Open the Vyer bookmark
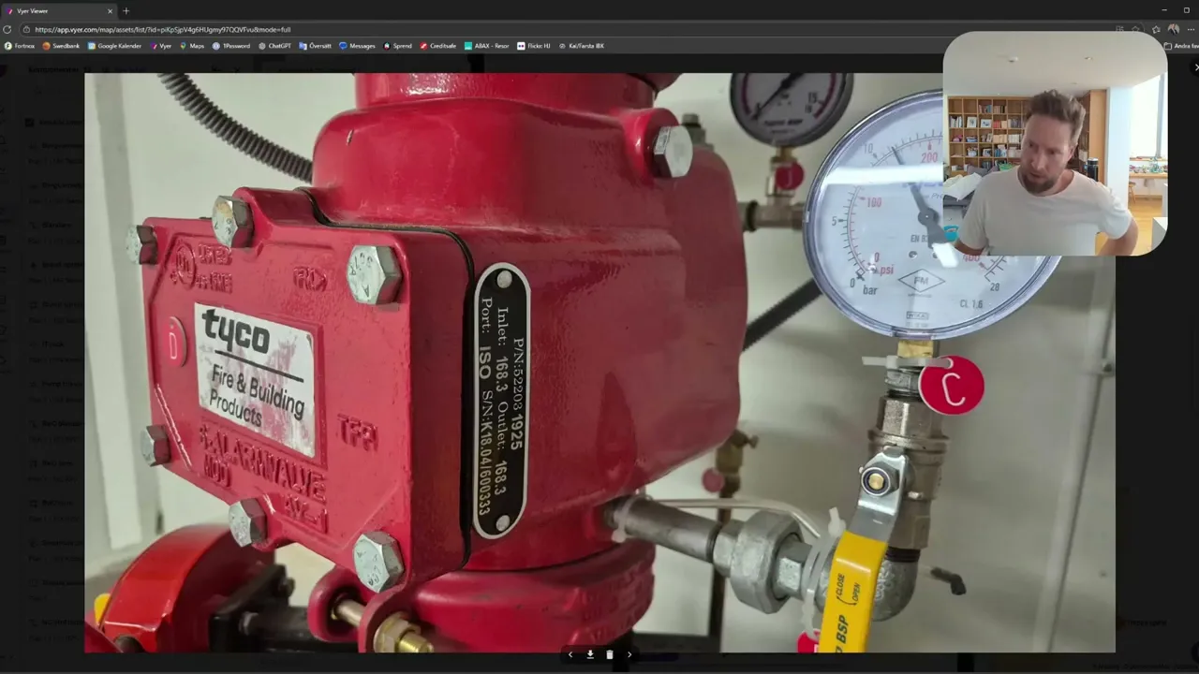Screen dimensions: 1199x674 [161, 46]
